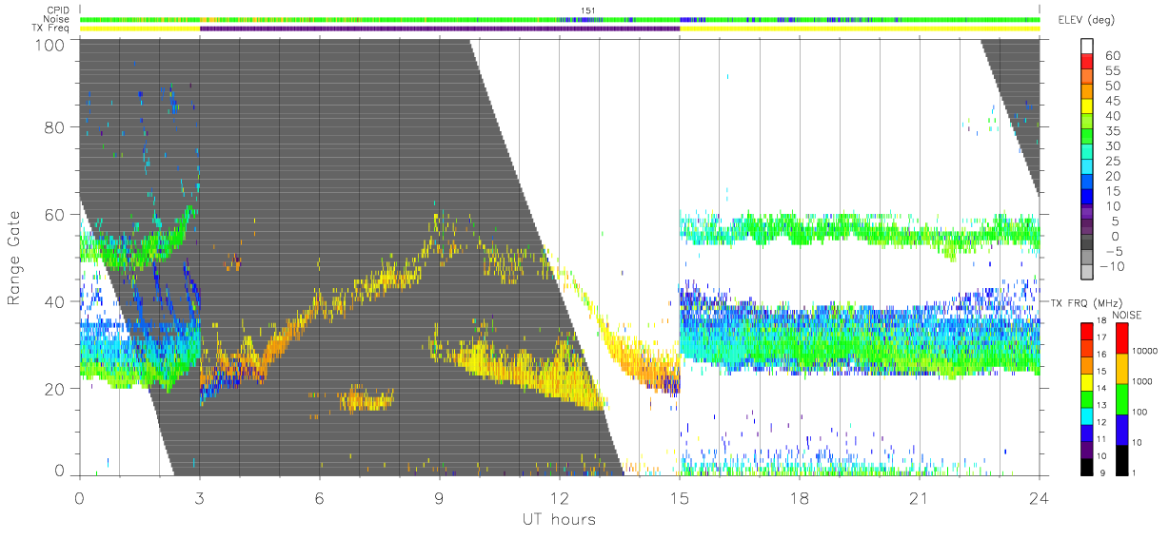Click the orange 1000–10000 NOISE segment

tap(1124, 368)
